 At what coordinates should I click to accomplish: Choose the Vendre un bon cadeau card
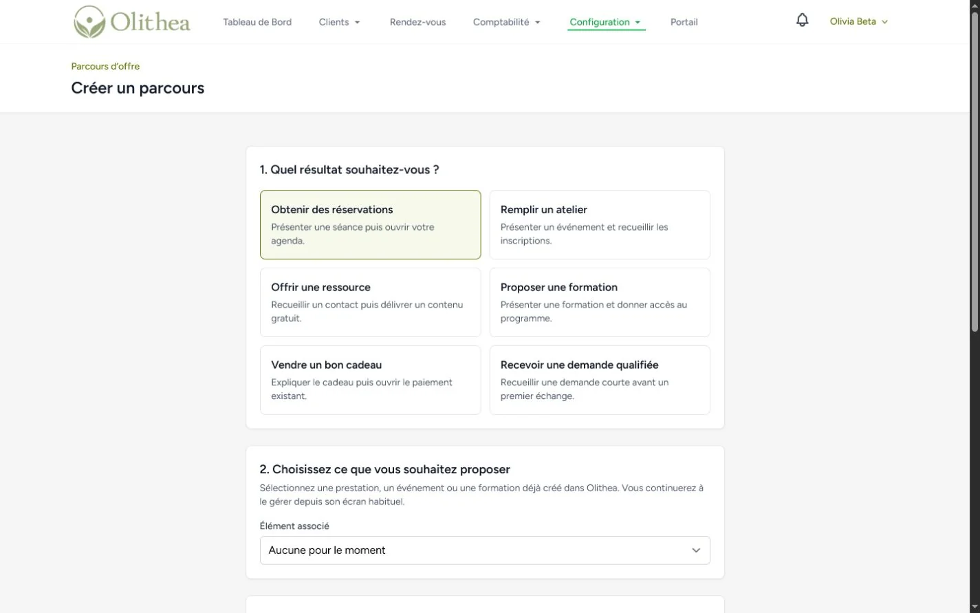coord(370,380)
